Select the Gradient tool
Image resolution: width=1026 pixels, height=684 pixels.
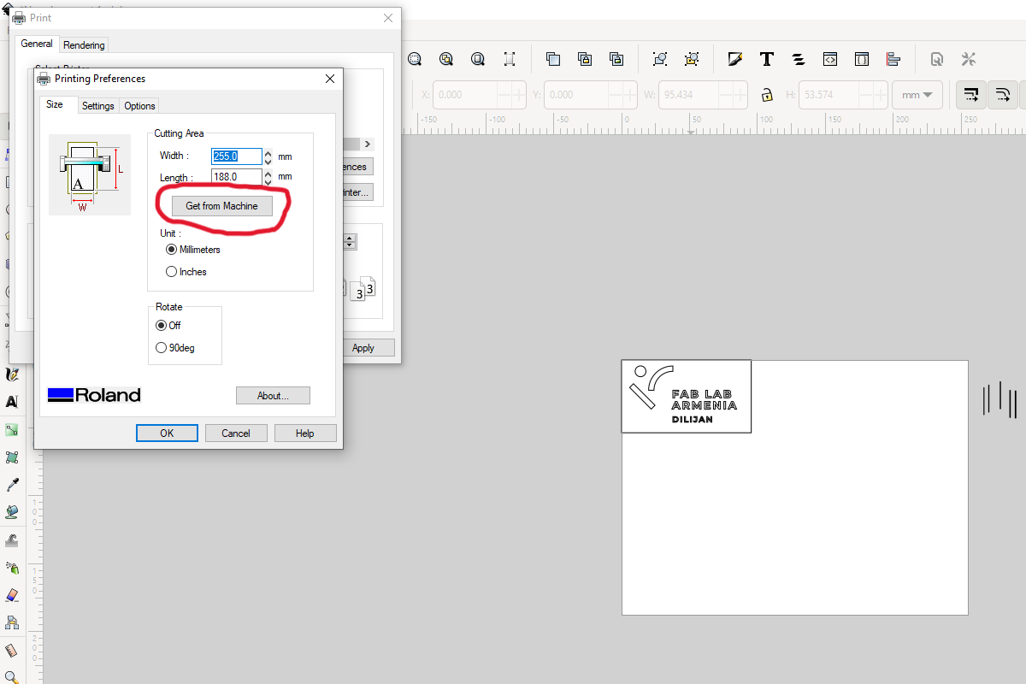12,430
